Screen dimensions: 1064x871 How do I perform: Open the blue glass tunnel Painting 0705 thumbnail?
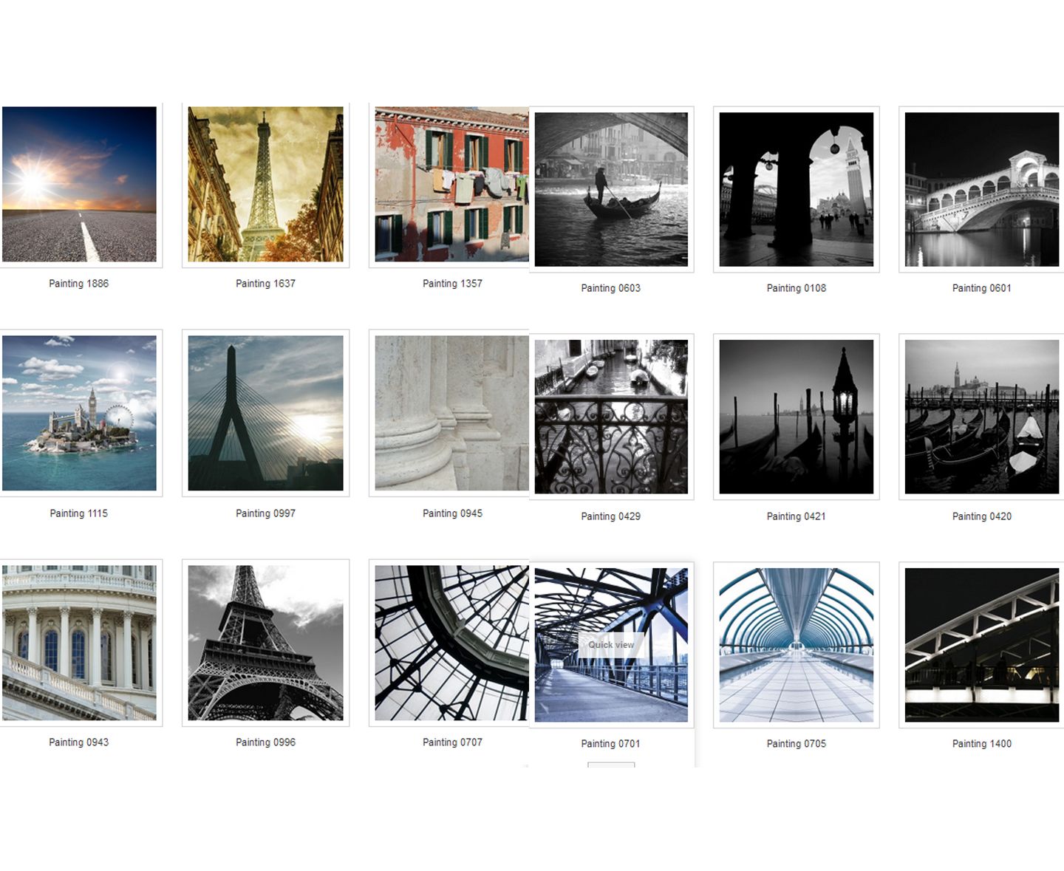[796, 645]
